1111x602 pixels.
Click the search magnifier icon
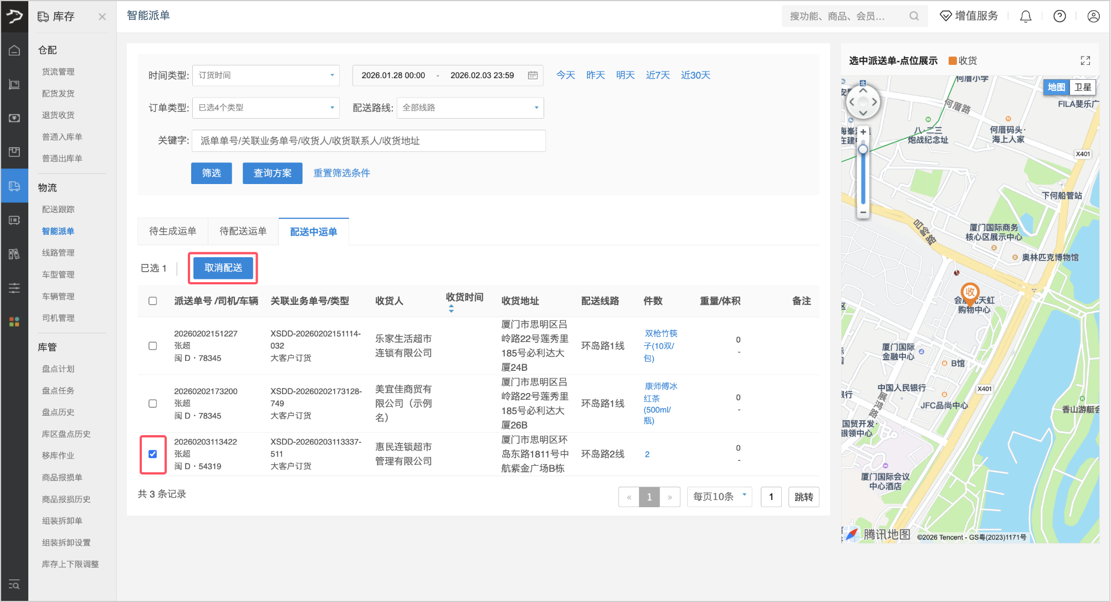coord(914,17)
